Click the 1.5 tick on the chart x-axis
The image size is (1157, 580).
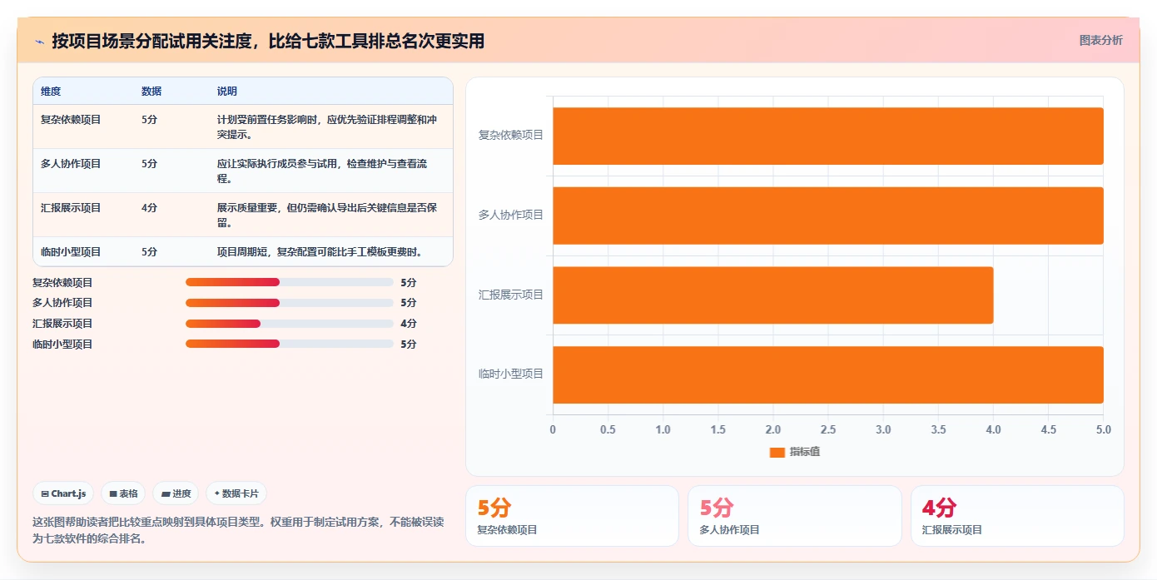(718, 430)
